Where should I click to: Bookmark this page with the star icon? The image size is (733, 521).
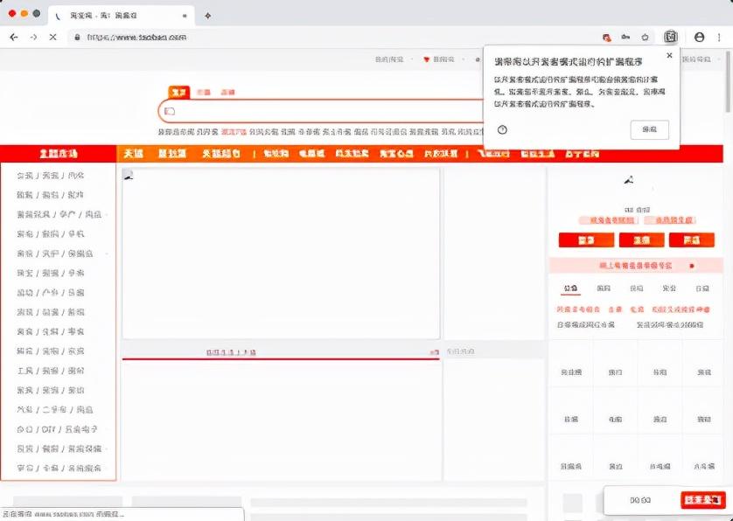pos(646,38)
